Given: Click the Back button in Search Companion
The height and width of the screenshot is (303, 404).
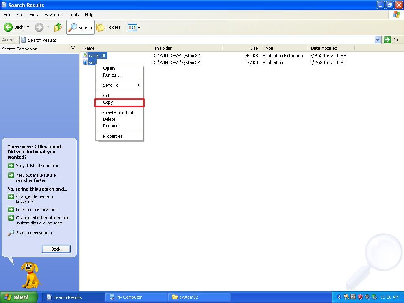Looking at the screenshot, I should 56,249.
